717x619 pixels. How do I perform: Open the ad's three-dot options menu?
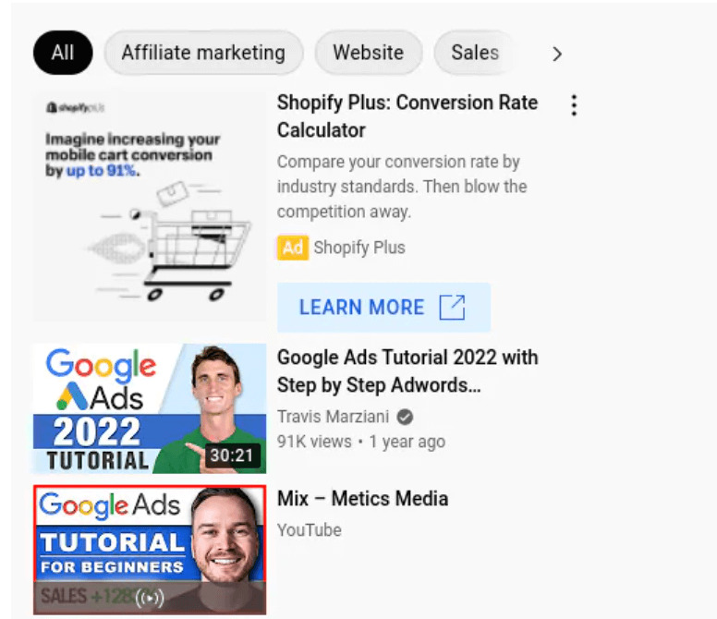[574, 105]
